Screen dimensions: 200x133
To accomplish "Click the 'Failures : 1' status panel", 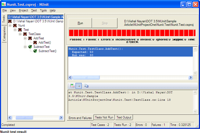I will point(160,125).
